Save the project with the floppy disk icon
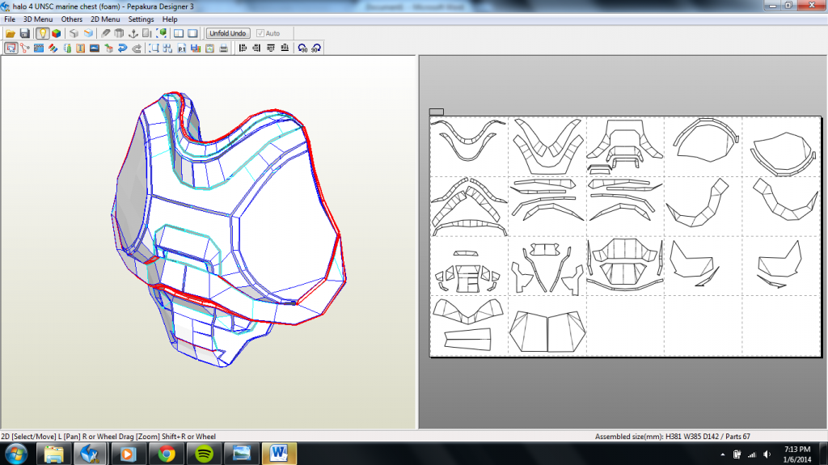The image size is (828, 465). pyautogui.click(x=24, y=33)
